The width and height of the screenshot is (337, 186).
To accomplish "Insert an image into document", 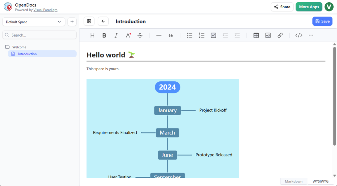I will (268, 36).
